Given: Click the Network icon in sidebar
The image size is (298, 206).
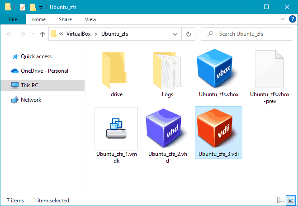Looking at the screenshot, I should tap(15, 100).
